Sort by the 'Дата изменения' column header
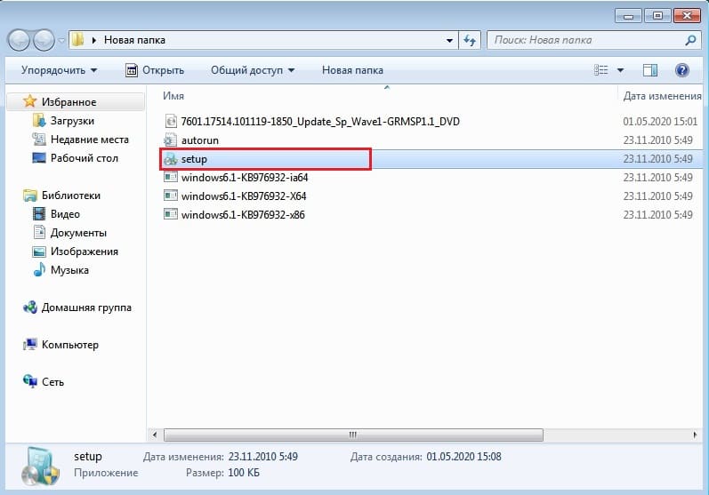Image resolution: width=709 pixels, height=495 pixels. [662, 96]
